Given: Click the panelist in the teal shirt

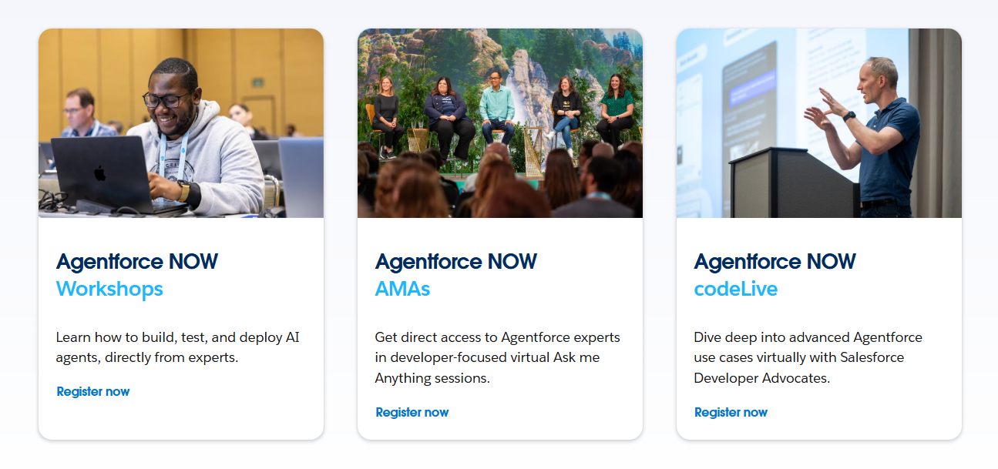Looking at the screenshot, I should coord(496,108).
